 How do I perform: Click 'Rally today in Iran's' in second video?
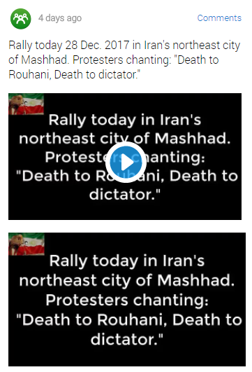tap(127, 261)
